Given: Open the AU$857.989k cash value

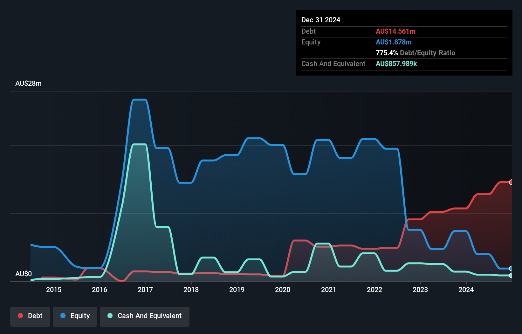Looking at the screenshot, I should 396,64.
